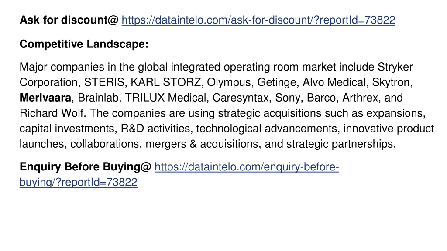Screen dimensions: 447x251
Task: Click the 'Competitive Landscape:' heading
Action: point(84,44)
